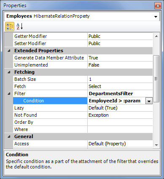Click the Fetch value Select
The width and height of the screenshot is (164, 179).
[x=95, y=86]
